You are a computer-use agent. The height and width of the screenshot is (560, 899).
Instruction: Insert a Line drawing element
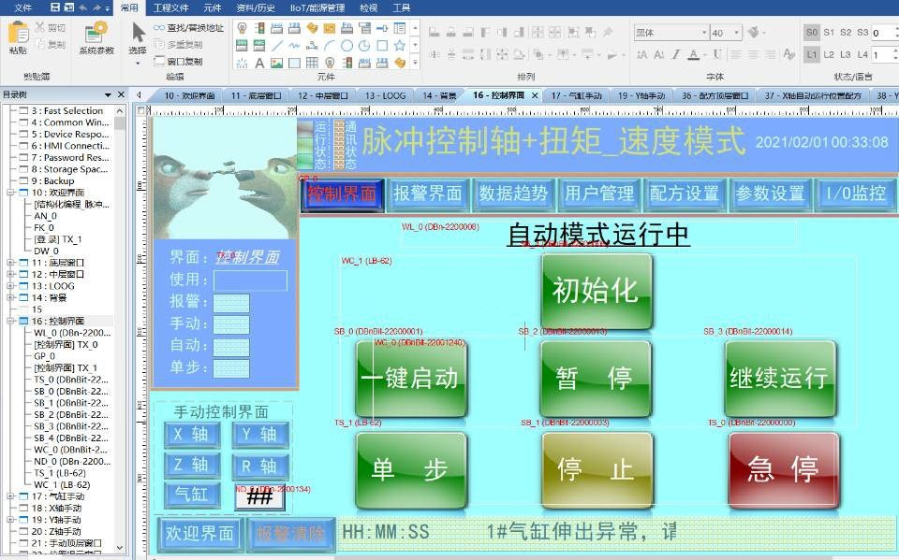[277, 45]
